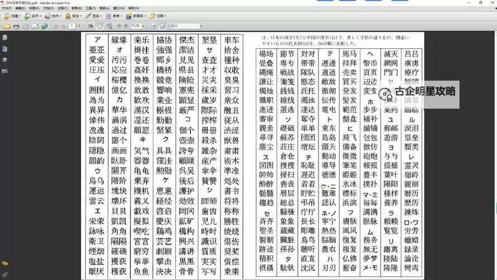Expand the 签名 (Sign) pen dropdown
Viewport: 497px width, 280px height.
(x=101, y=16)
